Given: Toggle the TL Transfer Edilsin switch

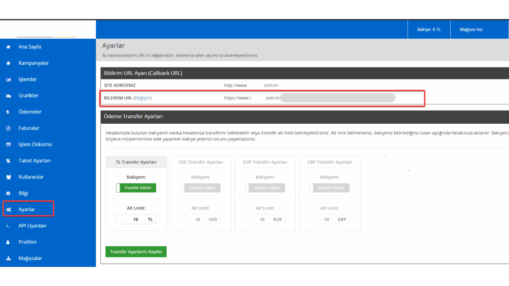Looking at the screenshot, I should pos(136,188).
